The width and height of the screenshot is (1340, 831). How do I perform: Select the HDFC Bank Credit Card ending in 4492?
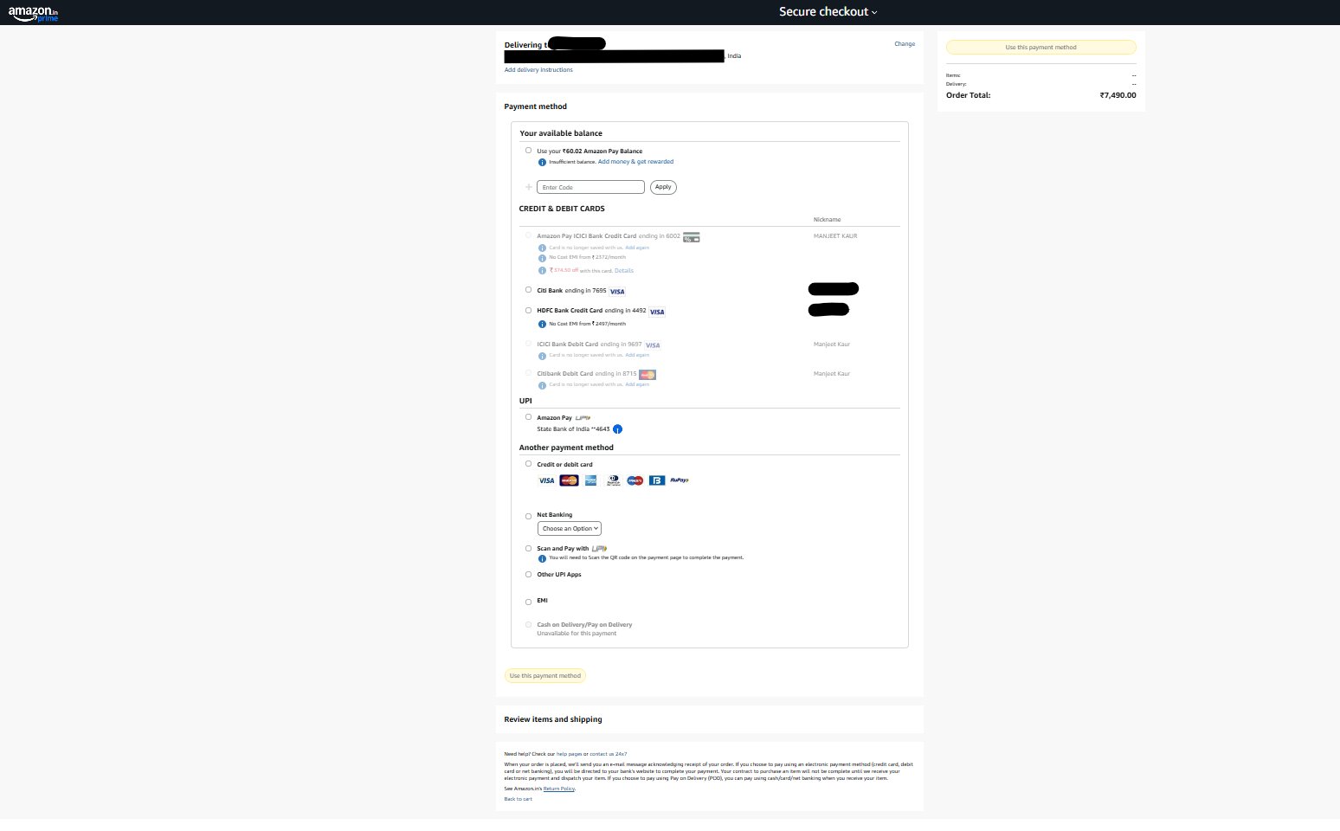[x=528, y=311]
